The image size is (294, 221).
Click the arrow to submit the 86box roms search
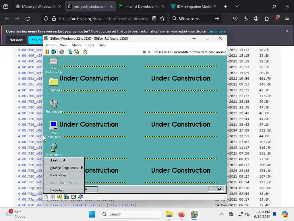tap(217, 19)
